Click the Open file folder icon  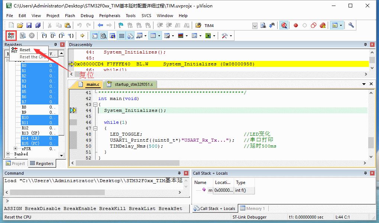tap(20, 25)
